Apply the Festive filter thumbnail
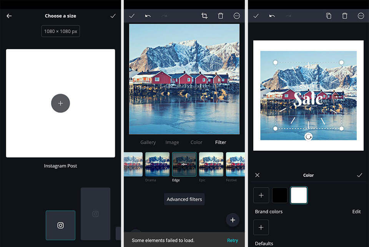The width and height of the screenshot is (369, 247). (235, 165)
